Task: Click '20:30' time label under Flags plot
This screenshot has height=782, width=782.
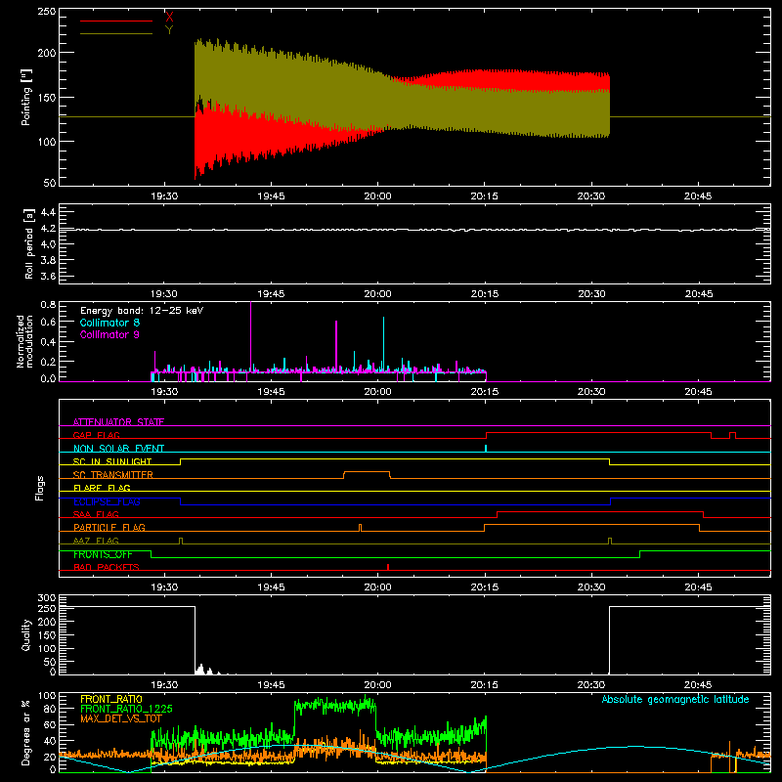Action: (591, 587)
